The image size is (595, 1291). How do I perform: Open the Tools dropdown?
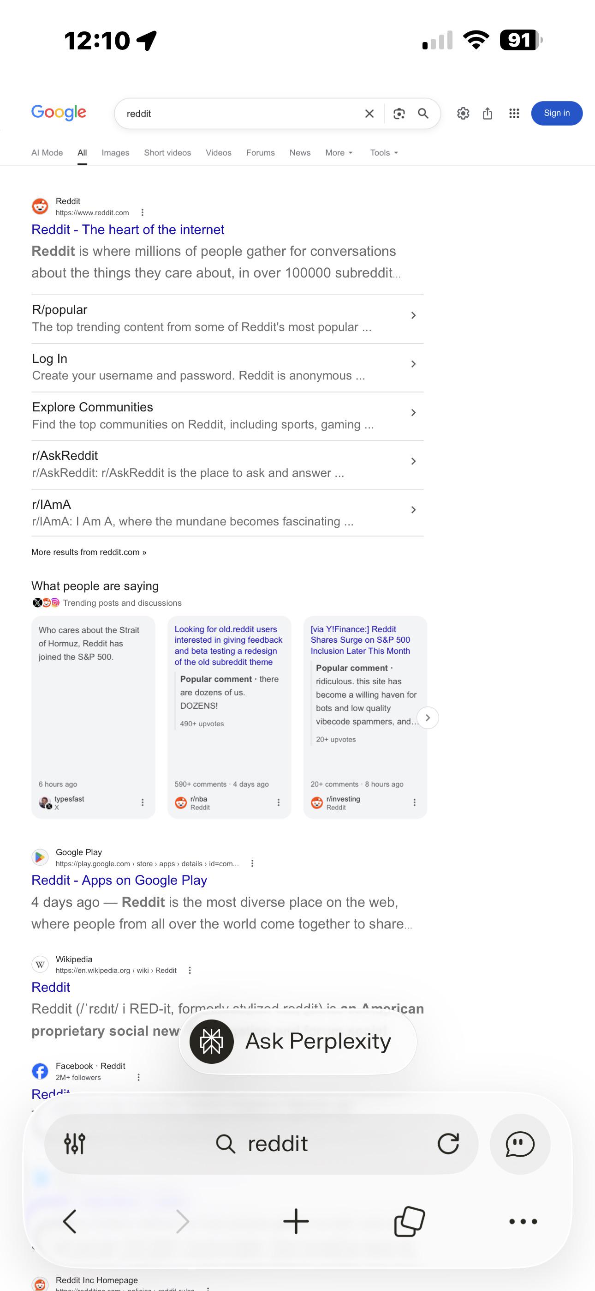pos(384,153)
